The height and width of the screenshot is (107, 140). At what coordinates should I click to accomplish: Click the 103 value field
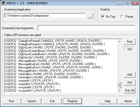(x=130, y=49)
